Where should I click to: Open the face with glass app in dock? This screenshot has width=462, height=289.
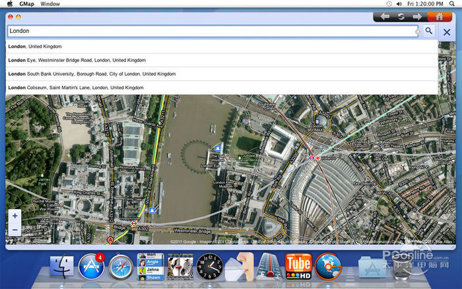pyautogui.click(x=239, y=267)
